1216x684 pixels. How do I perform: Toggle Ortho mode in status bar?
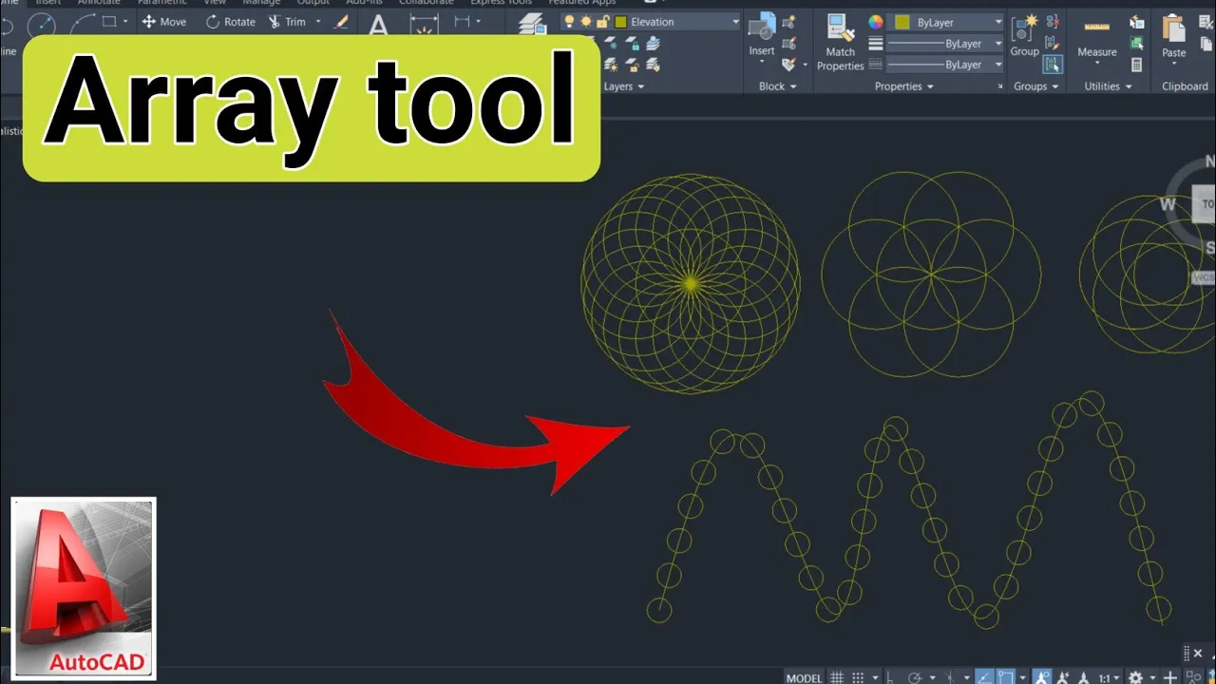[890, 677]
